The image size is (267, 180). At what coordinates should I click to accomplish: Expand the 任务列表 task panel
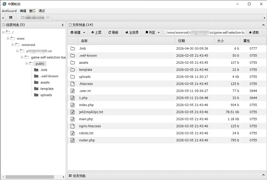263,175
